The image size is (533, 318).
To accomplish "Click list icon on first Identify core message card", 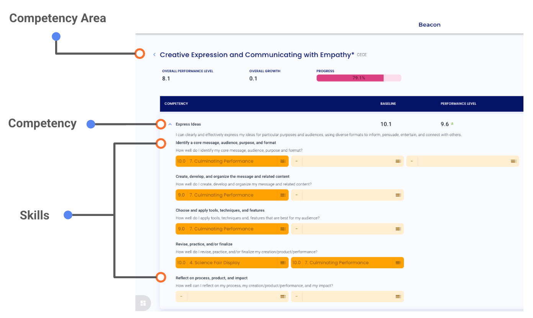I will (x=283, y=161).
